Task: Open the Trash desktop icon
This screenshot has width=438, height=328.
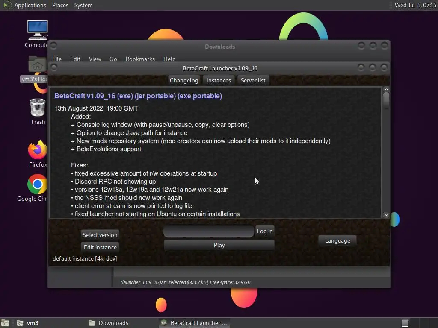Action: 38,111
